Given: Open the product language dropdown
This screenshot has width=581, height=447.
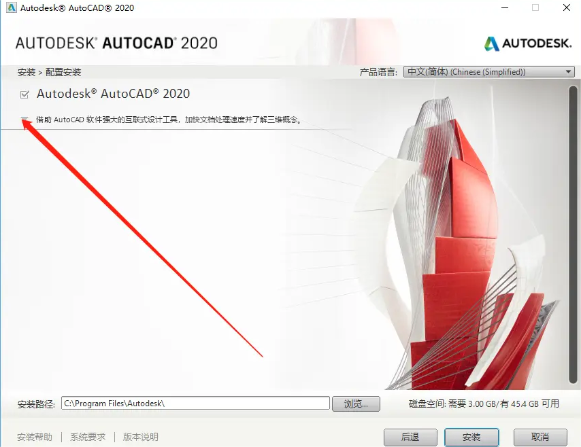Looking at the screenshot, I should [488, 72].
